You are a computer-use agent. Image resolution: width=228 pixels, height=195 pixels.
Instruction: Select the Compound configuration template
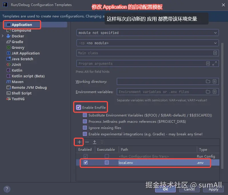pos(21,31)
